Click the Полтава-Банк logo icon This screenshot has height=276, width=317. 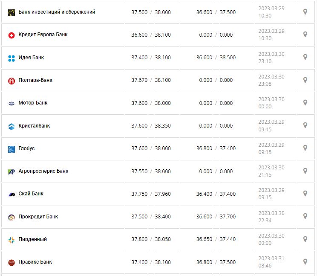tap(12, 81)
